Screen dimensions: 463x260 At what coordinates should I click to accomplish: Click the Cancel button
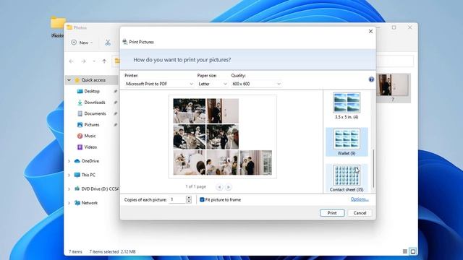pos(360,213)
